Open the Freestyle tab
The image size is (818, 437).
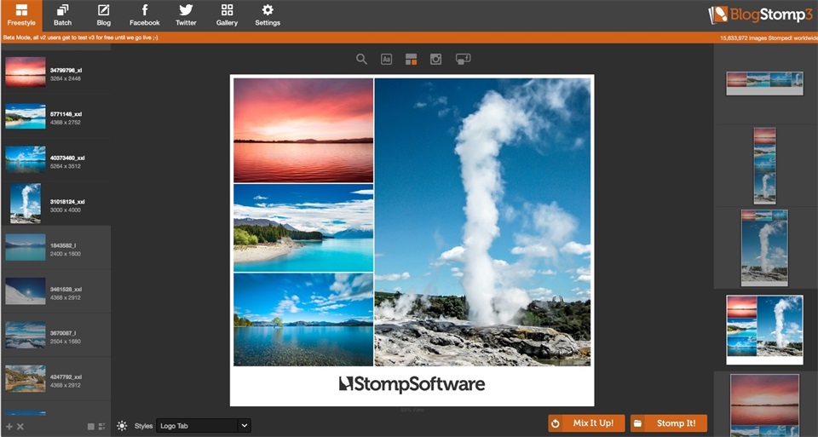tap(21, 15)
